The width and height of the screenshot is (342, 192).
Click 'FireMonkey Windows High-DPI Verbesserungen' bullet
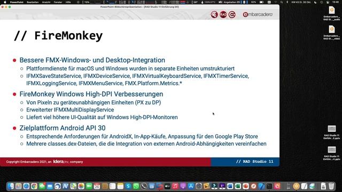coord(91,94)
